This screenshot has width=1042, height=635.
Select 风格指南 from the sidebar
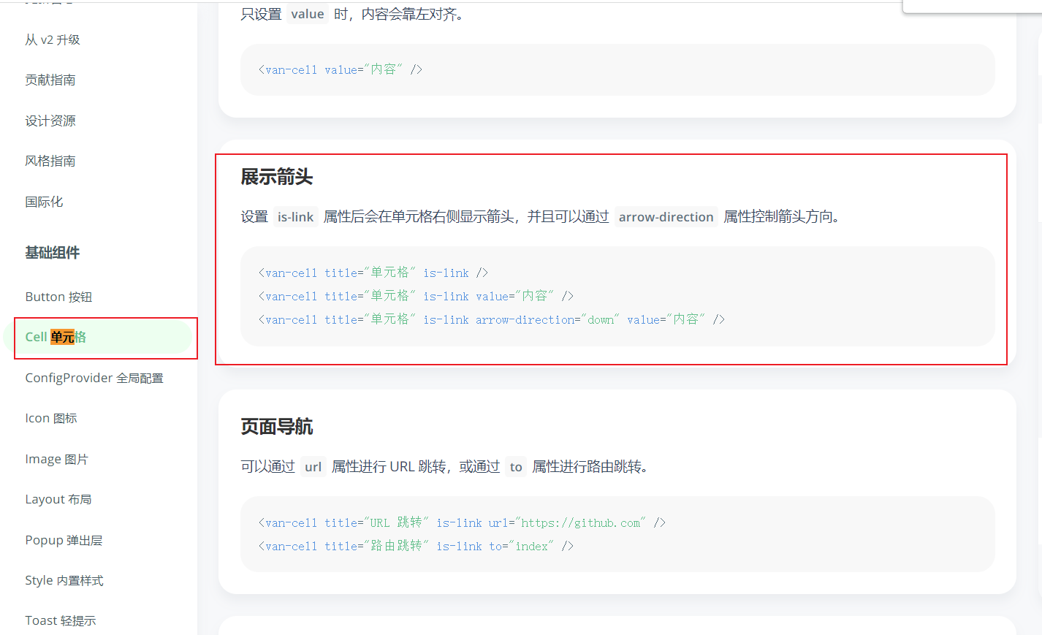[50, 161]
